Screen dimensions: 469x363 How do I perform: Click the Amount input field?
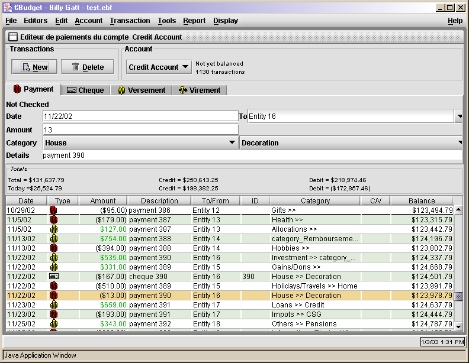[x=140, y=129]
